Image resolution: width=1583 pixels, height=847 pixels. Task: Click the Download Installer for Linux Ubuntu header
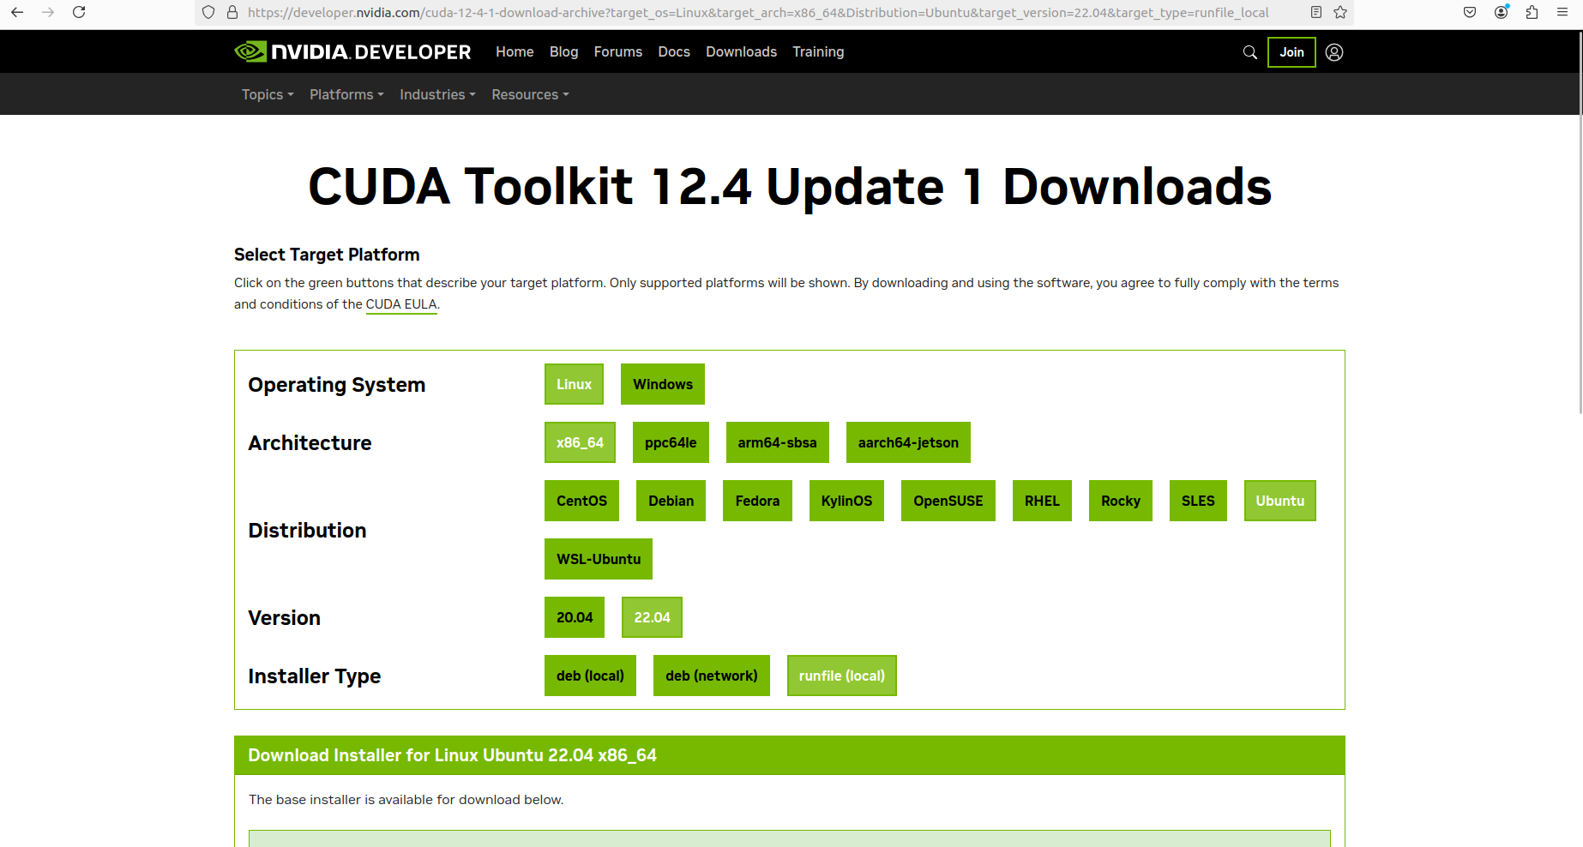pos(790,755)
